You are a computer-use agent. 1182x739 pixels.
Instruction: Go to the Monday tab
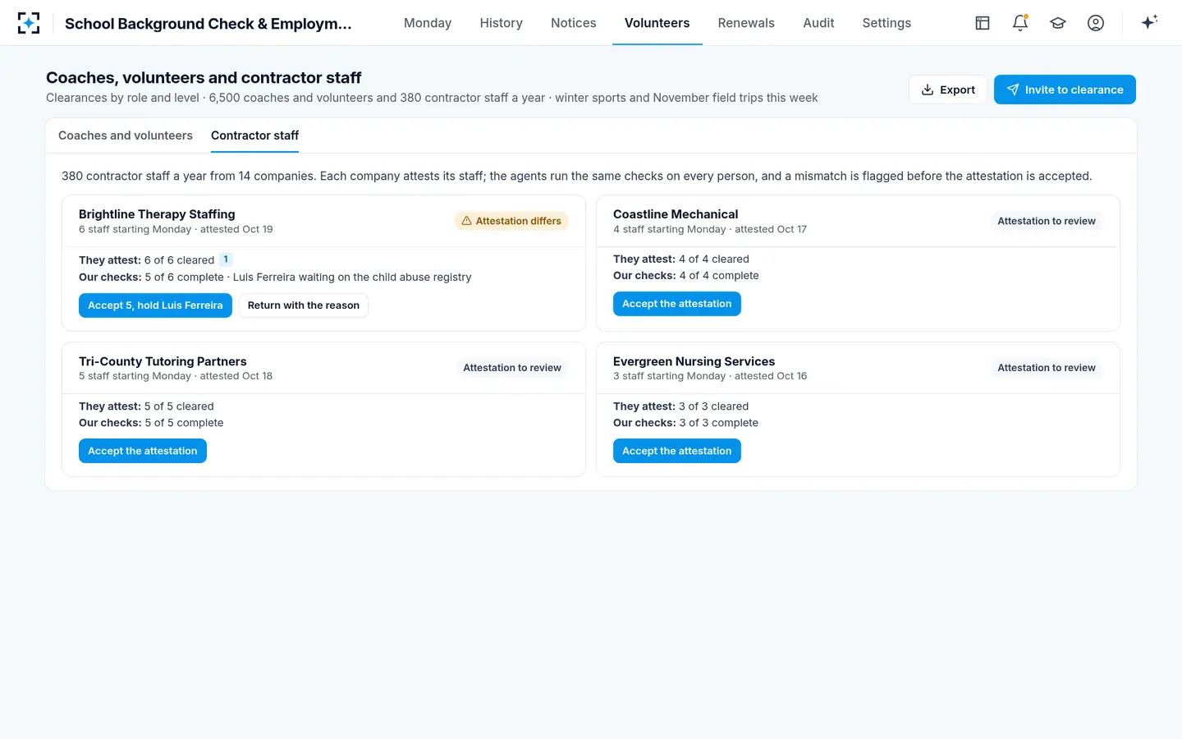[x=428, y=23]
